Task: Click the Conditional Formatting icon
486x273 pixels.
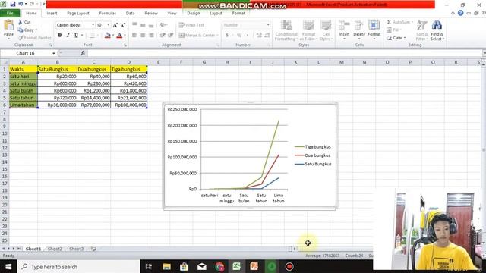Action: pyautogui.click(x=286, y=26)
